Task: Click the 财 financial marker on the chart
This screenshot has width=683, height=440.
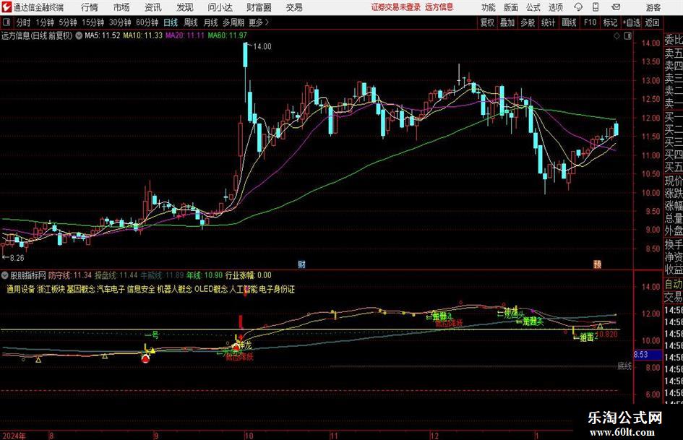Action: click(301, 264)
